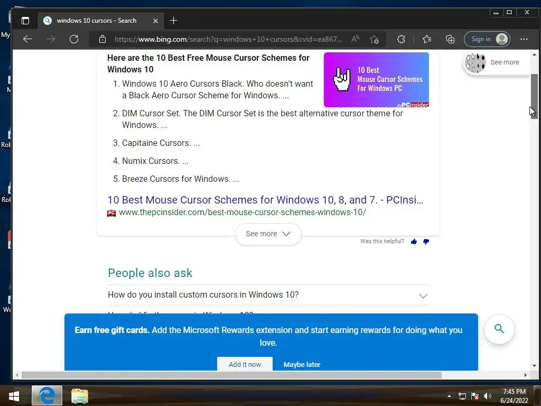Click the People also ask heading
Image resolution: width=541 pixels, height=406 pixels.
[x=150, y=273]
